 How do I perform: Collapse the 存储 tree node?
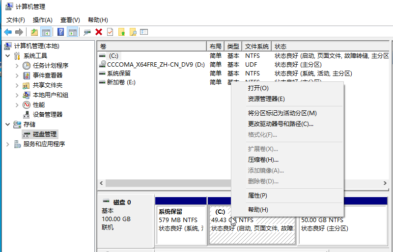(8, 125)
